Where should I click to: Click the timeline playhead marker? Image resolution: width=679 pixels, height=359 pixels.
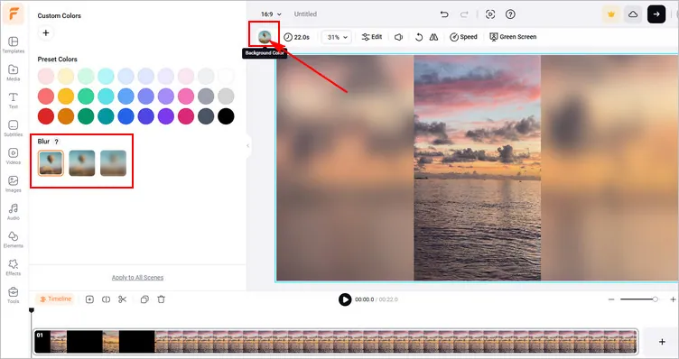32,310
